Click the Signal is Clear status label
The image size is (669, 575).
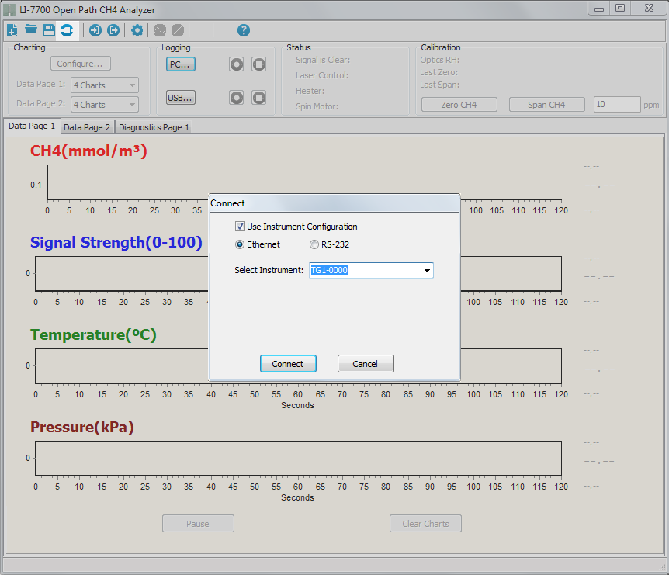click(323, 61)
